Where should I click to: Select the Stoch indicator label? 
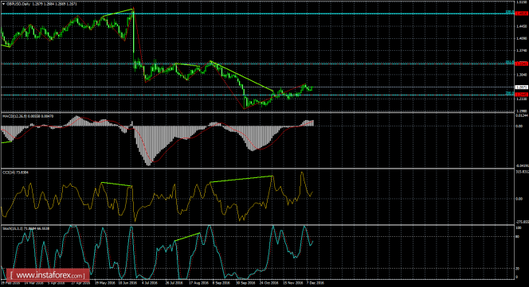tap(12, 228)
